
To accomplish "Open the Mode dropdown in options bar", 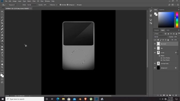I will [32, 5].
